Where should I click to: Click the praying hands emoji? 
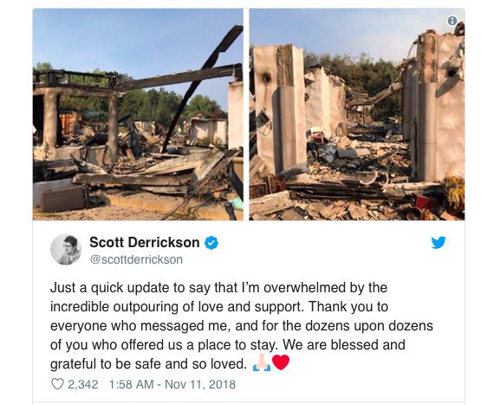[x=262, y=363]
